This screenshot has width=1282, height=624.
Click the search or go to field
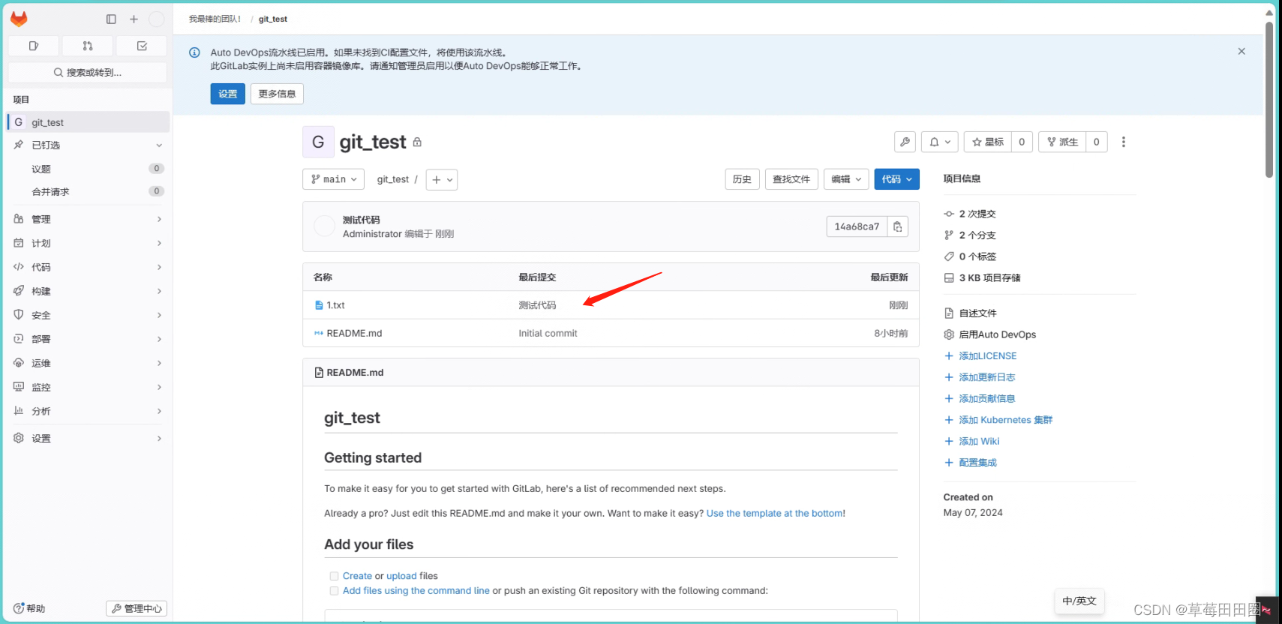tap(88, 73)
